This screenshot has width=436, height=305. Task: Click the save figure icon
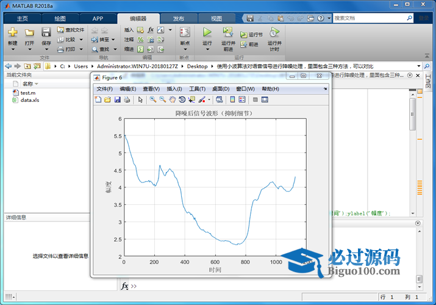[x=117, y=99]
